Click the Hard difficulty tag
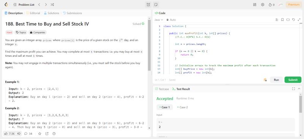304x139 pixels. coord(9,32)
